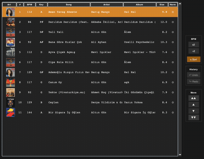Toggle Norm circle for Bir Sigara İç Oğlan

pos(173,113)
